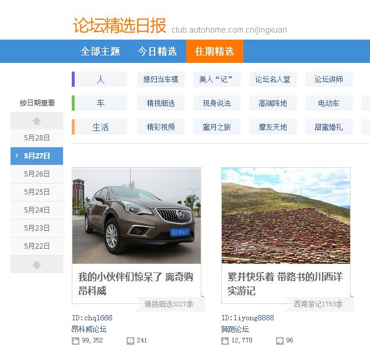Open 蜜月之旅 category under 生活
370x357 pixels.
[x=217, y=127]
